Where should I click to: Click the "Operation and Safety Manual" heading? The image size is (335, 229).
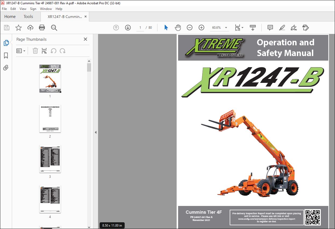[x=285, y=48]
